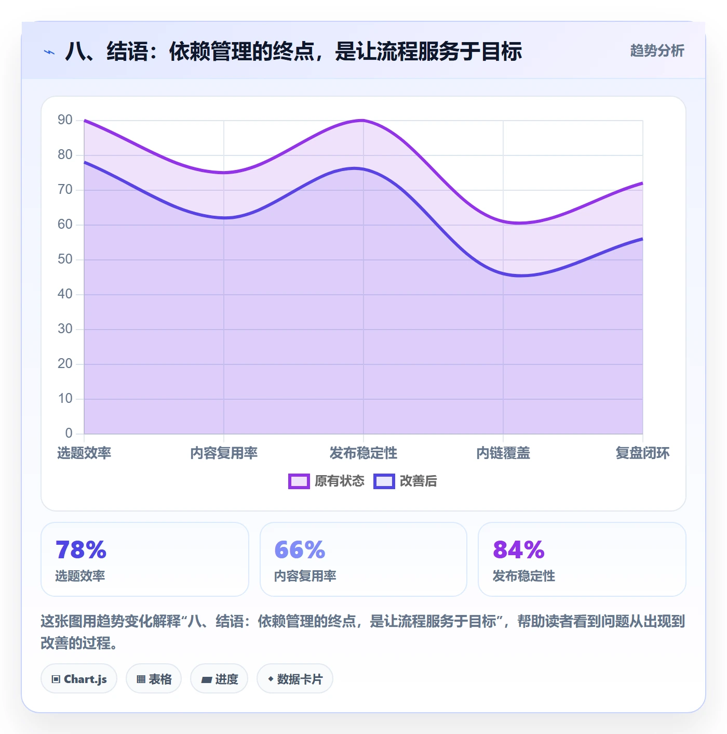The height and width of the screenshot is (734, 727).
Task: Click the lightning icon beside the title
Action: [x=49, y=52]
